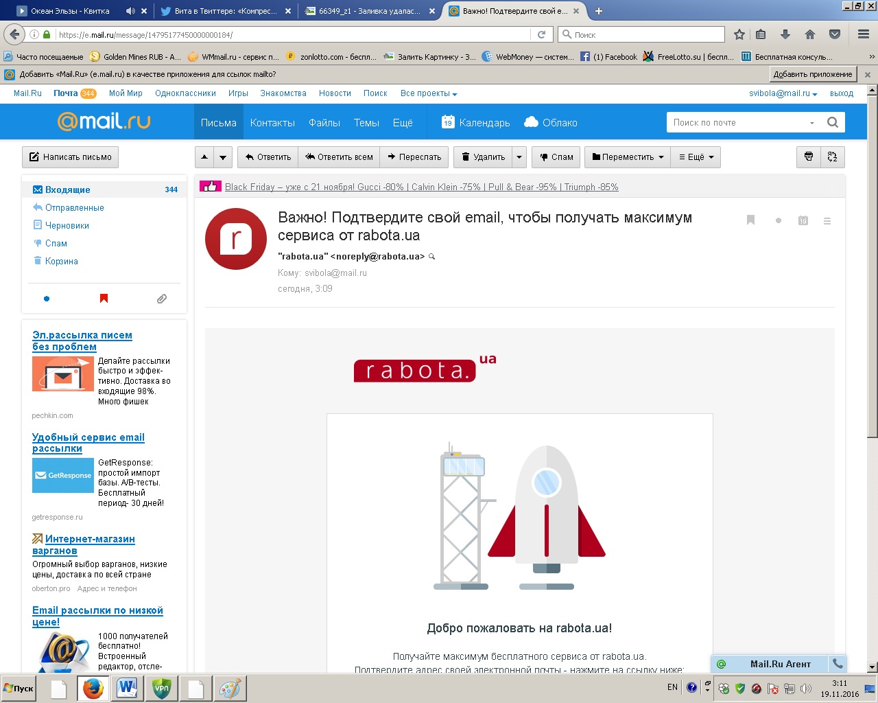The height and width of the screenshot is (703, 878).
Task: Click the Написать письмо button
Action: coord(70,157)
